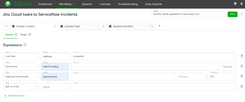Click the Source field of Date and time format row
Screen dimensions: 245x102
click(x=123, y=77)
